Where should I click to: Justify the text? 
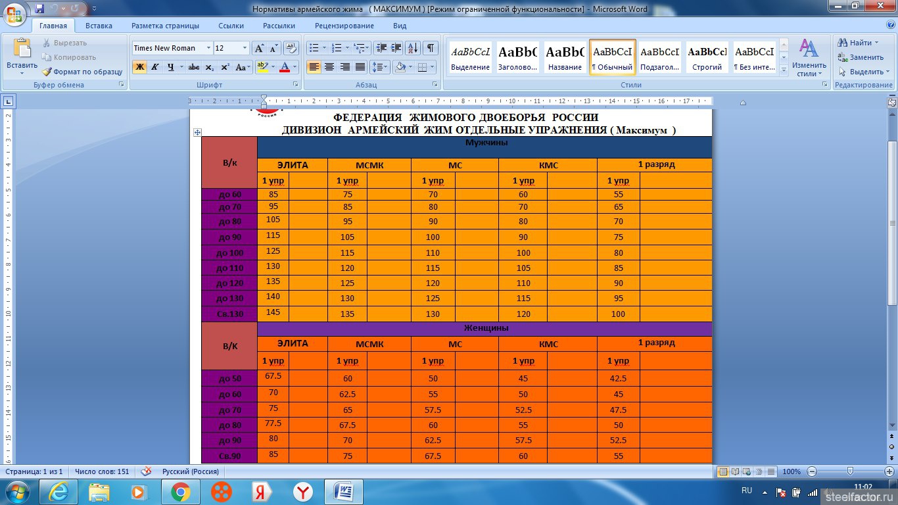click(360, 67)
